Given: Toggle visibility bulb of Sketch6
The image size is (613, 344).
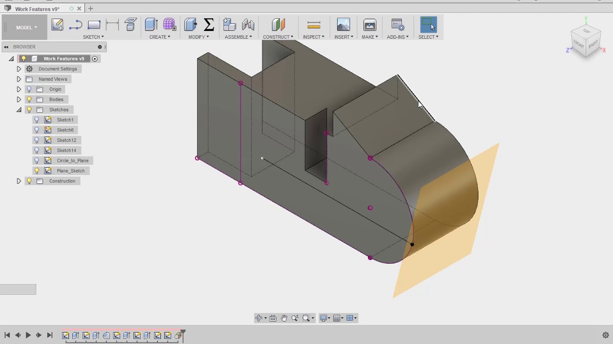Looking at the screenshot, I should coord(37,130).
